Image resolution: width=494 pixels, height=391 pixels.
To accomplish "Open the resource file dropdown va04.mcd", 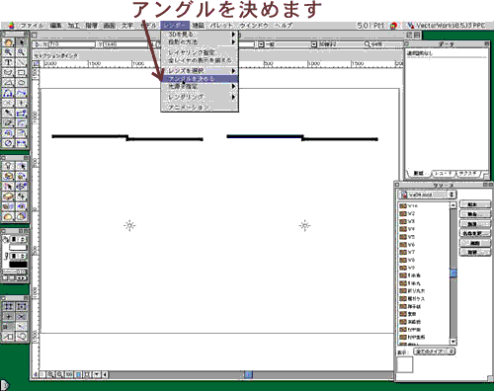I will click(x=427, y=195).
